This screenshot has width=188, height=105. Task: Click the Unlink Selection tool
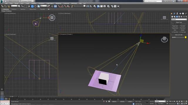point(5,6)
